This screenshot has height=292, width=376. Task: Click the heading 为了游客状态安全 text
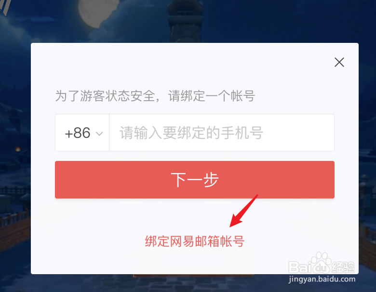click(105, 96)
